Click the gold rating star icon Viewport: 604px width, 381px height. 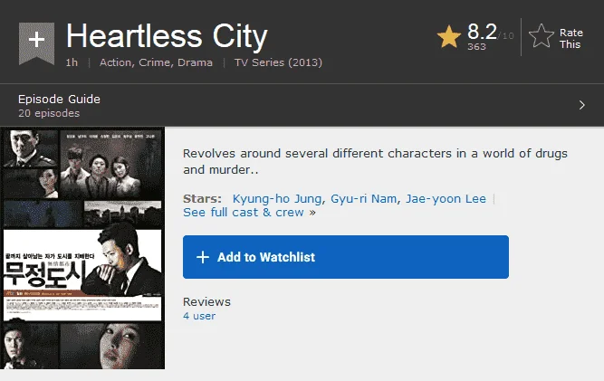point(449,36)
